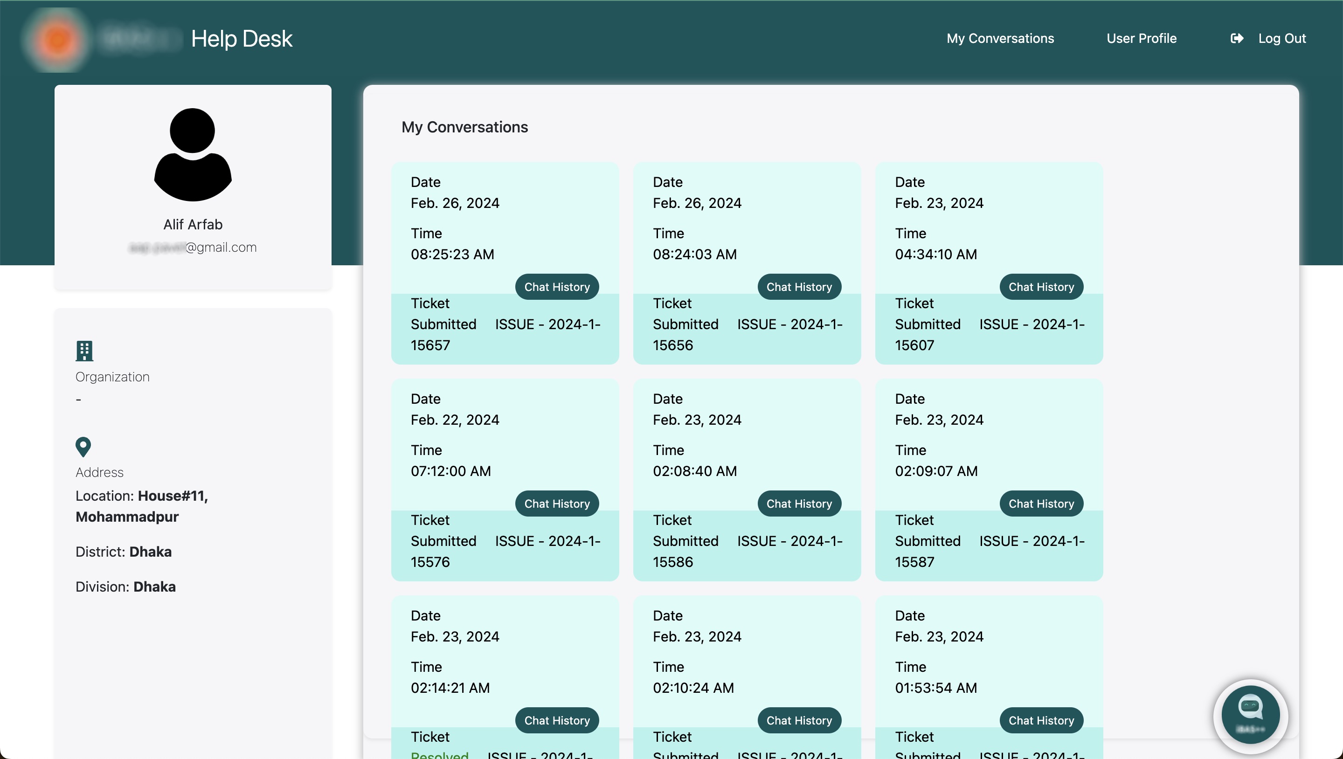Click ticket number 15587

tap(914, 562)
